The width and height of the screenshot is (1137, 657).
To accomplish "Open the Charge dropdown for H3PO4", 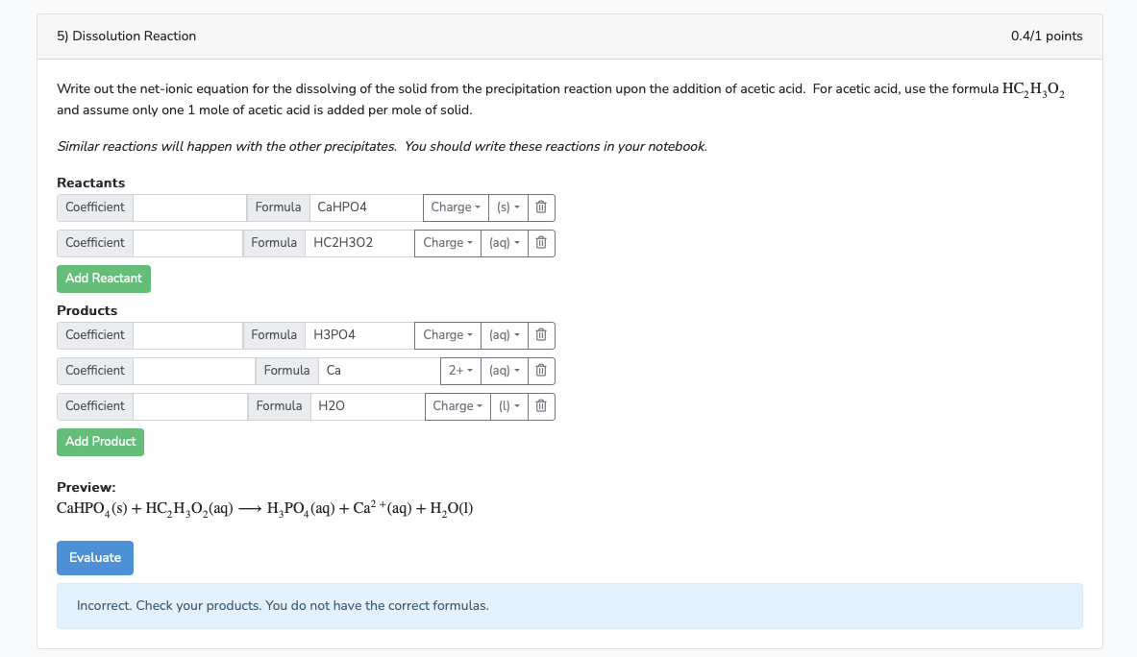I will (x=447, y=334).
